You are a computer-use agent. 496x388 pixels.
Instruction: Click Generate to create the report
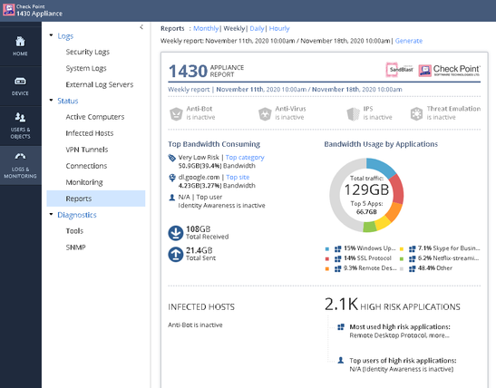tap(409, 41)
